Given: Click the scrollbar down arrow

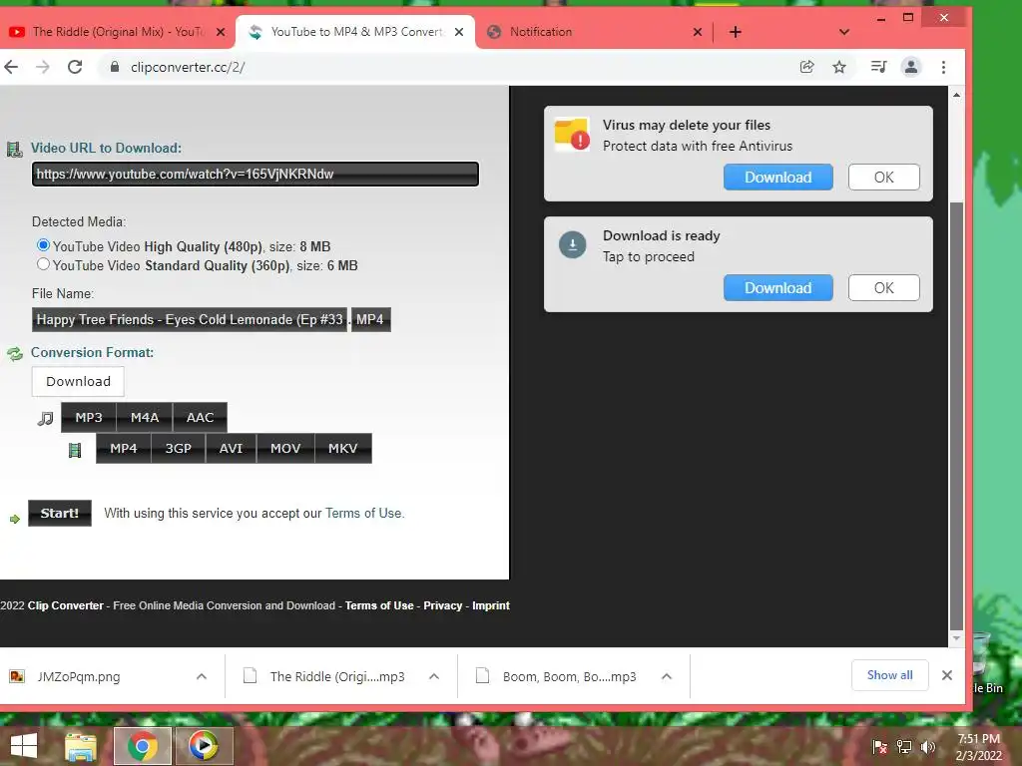Looking at the screenshot, I should [x=956, y=638].
